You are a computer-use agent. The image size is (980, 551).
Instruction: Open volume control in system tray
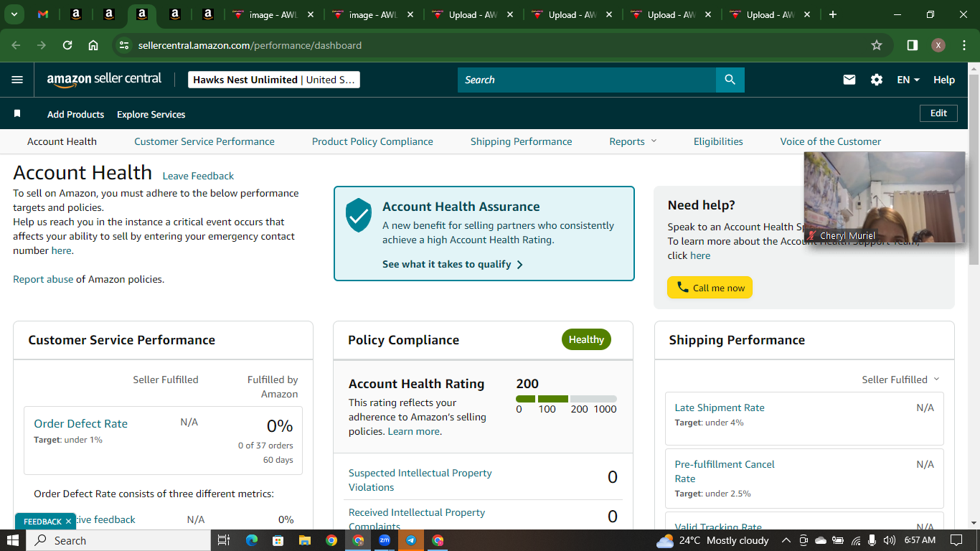[x=890, y=540]
